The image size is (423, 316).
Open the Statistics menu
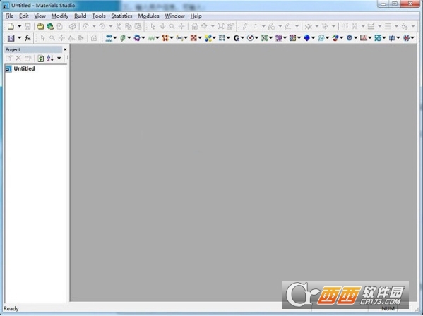(121, 16)
